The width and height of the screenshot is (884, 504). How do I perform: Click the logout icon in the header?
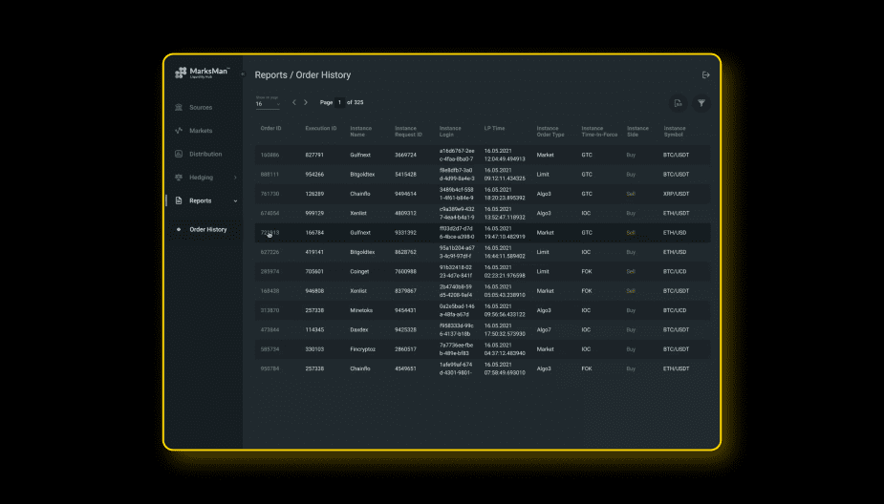click(706, 74)
